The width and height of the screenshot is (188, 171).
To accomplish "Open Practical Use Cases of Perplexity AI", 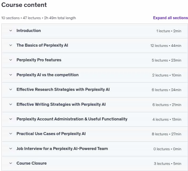I will click(x=51, y=134).
